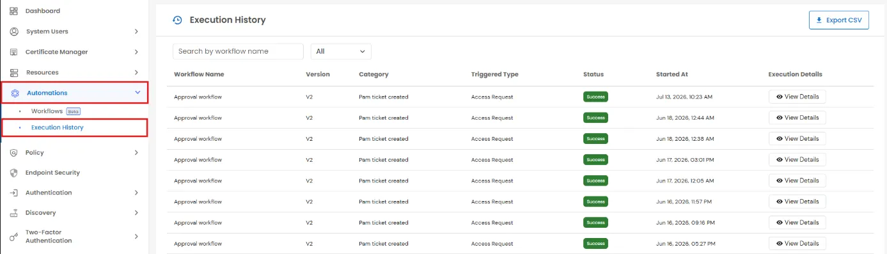
Task: Collapse the Automations menu chevron
Action: tap(137, 93)
